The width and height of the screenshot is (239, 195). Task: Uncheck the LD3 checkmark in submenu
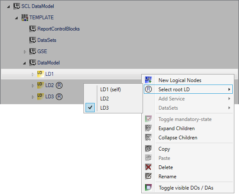pyautogui.click(x=90, y=108)
